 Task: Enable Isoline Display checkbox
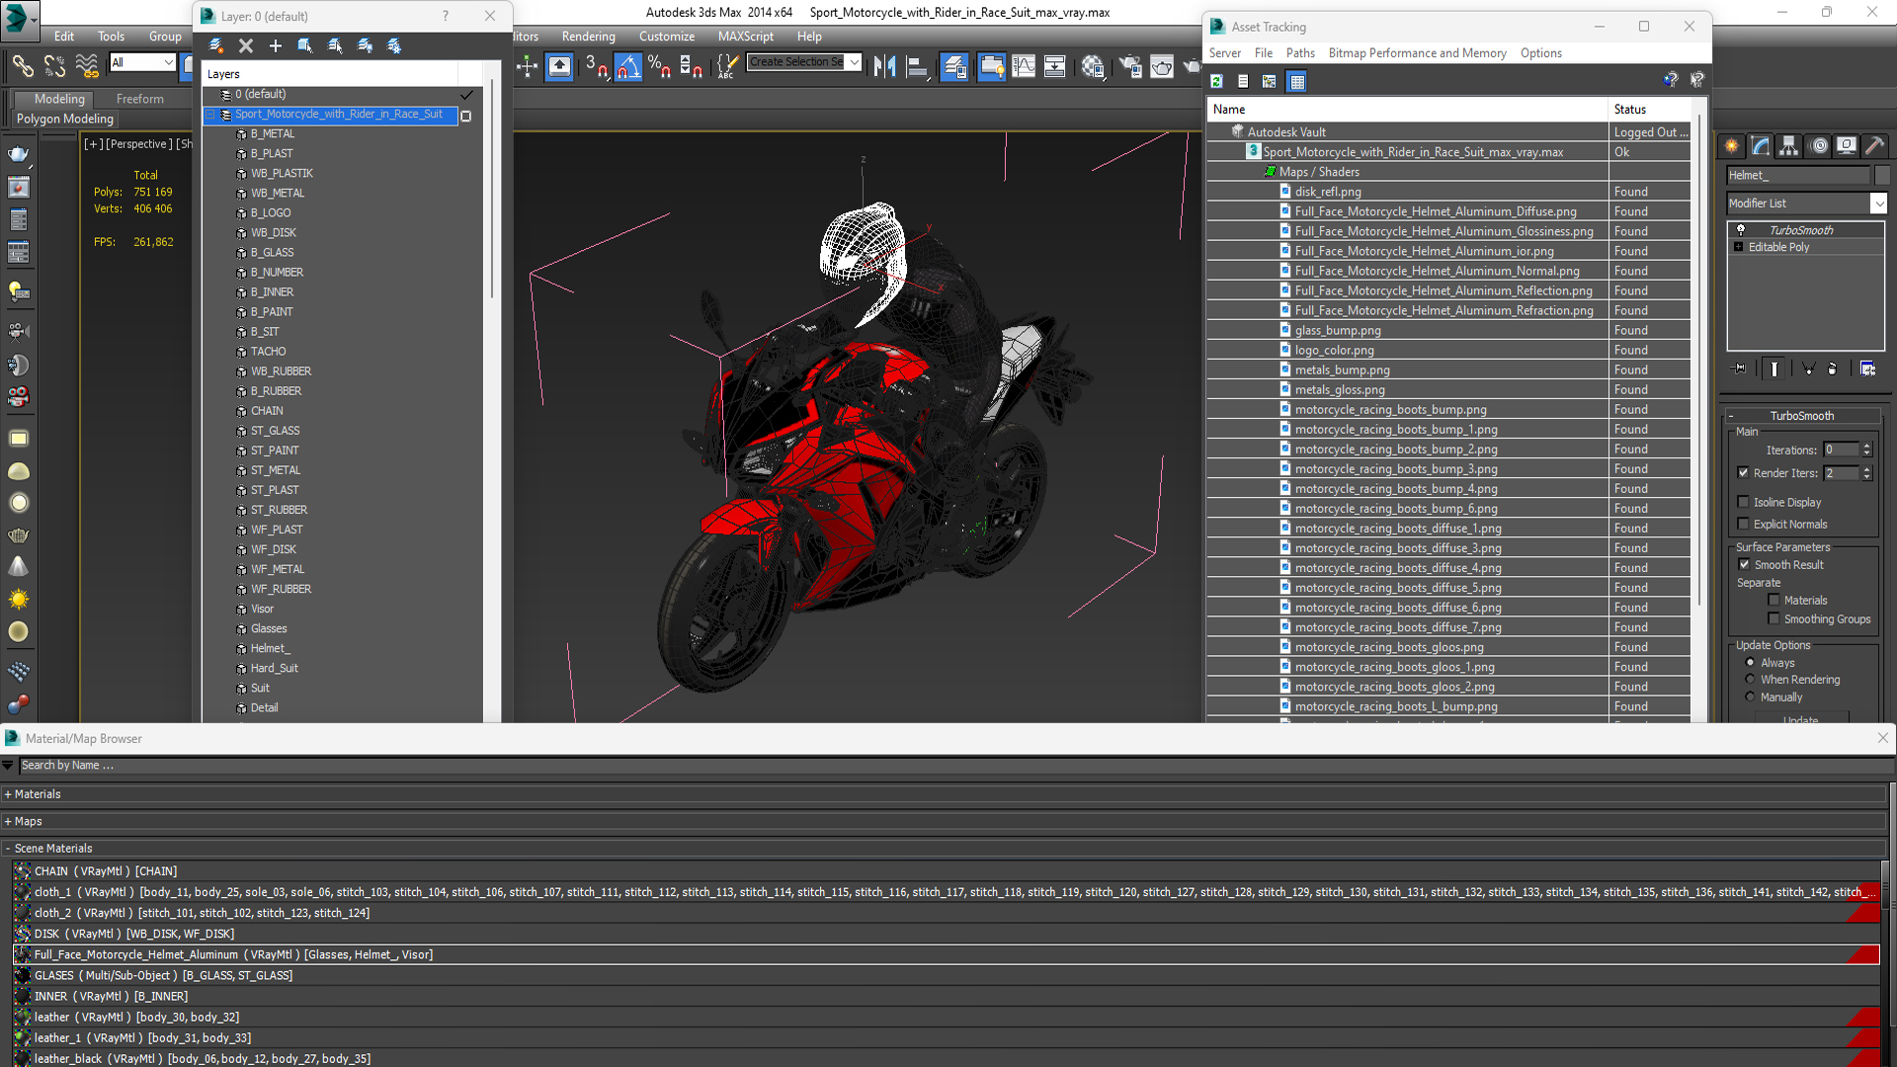point(1743,502)
